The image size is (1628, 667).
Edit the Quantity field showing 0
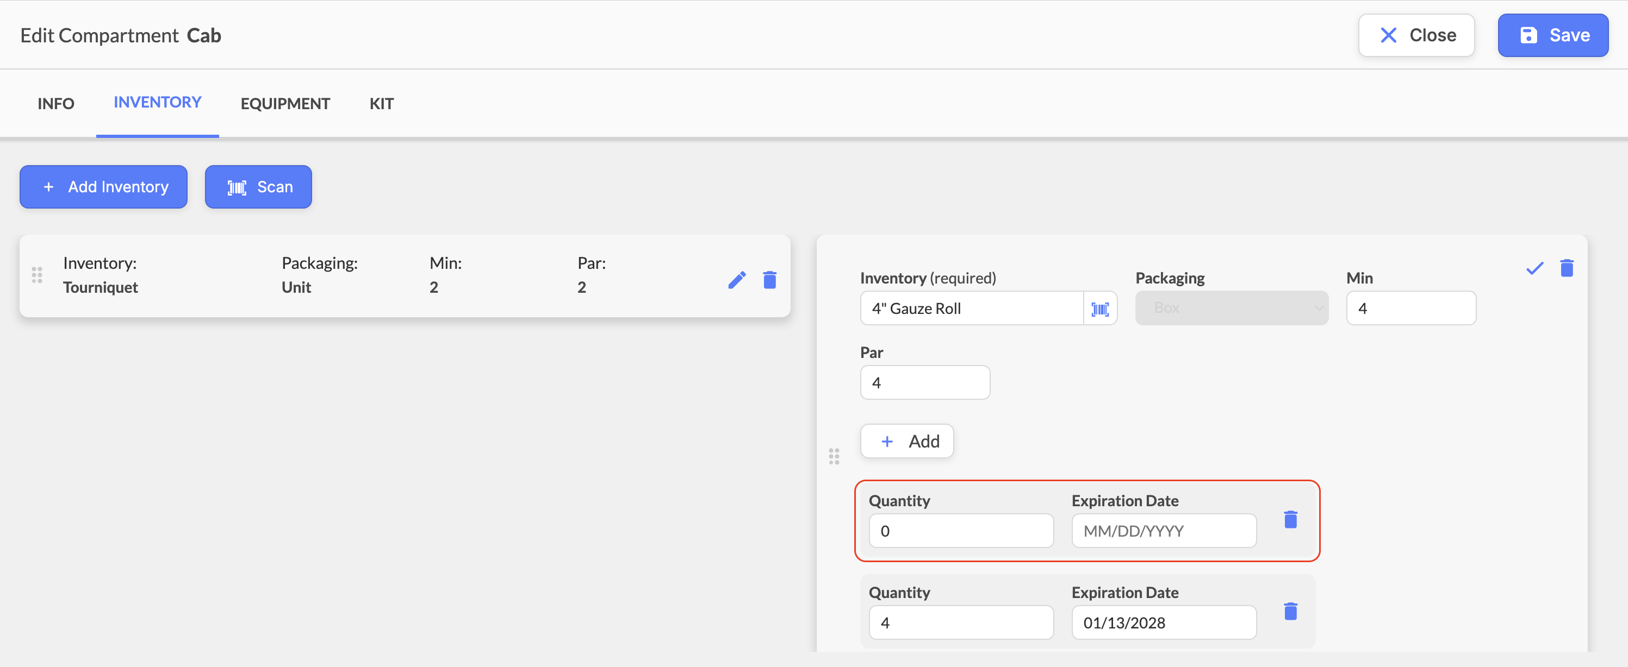[x=961, y=531]
